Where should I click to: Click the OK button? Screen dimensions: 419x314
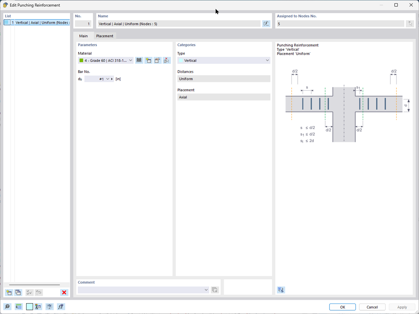pos(342,307)
